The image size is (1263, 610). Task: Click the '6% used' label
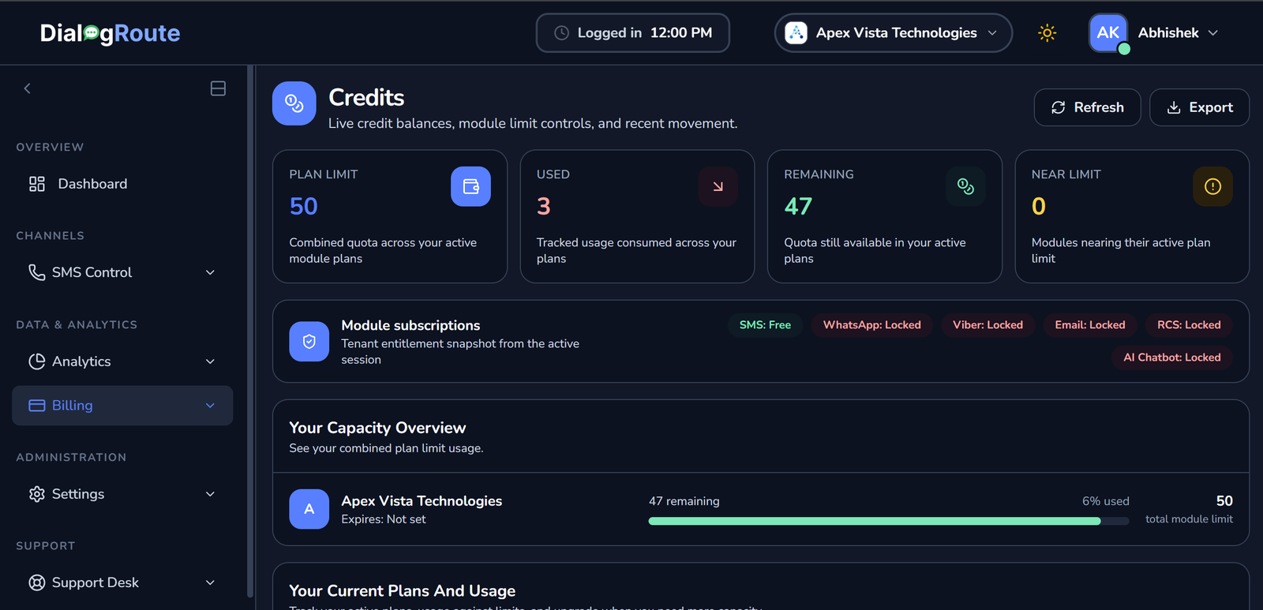[1106, 501]
